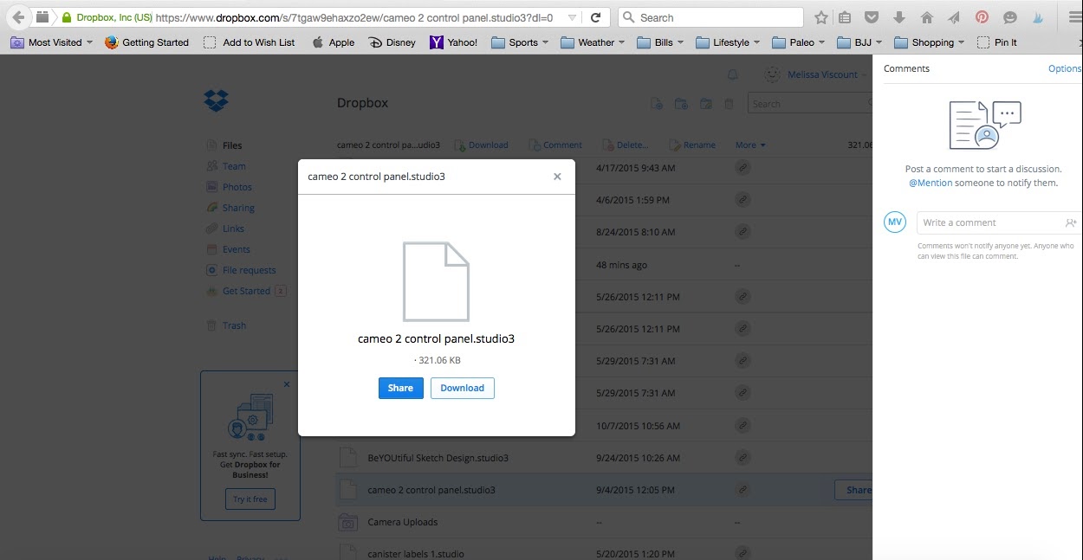
Task: Click link icon in 4/6/2015 1:59 PM row
Action: click(743, 200)
